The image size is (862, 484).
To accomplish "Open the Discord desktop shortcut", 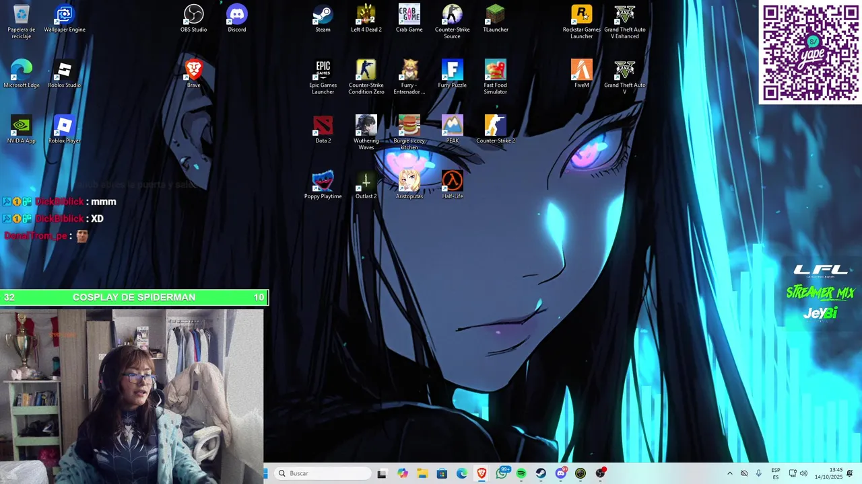I will point(237,18).
